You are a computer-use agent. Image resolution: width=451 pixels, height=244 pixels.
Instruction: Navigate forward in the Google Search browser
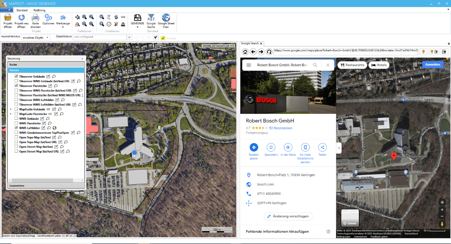coord(261,52)
